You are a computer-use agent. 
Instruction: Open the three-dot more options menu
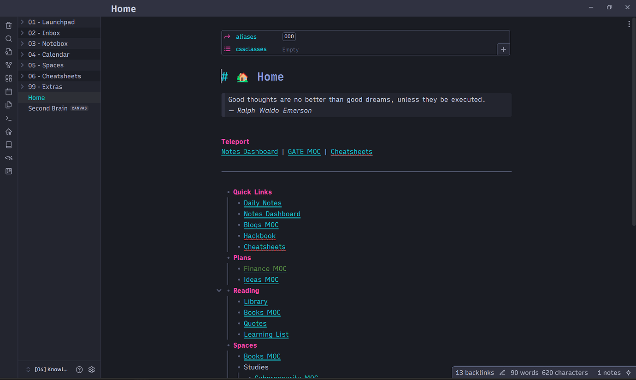tap(629, 24)
